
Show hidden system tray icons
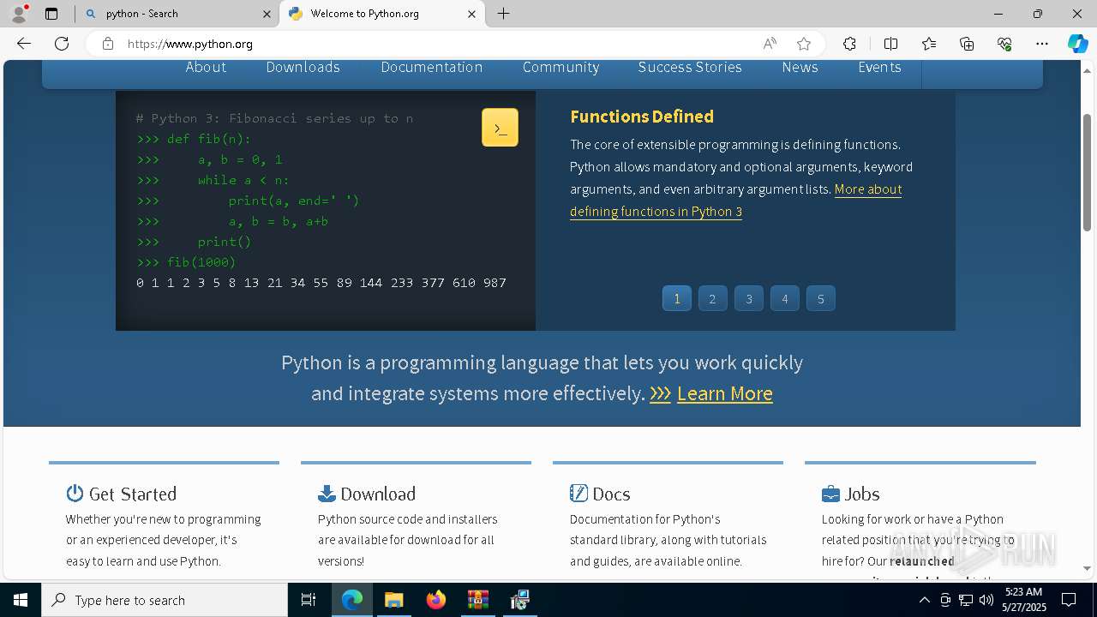point(924,600)
